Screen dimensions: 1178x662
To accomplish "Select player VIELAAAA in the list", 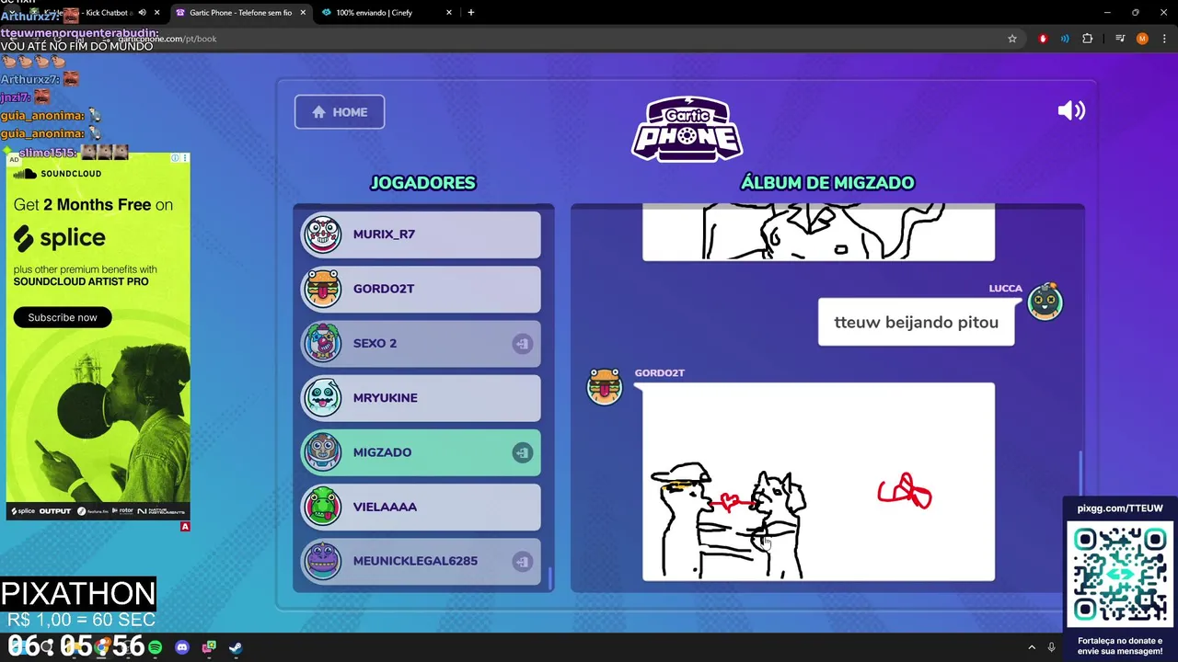I will tap(421, 507).
